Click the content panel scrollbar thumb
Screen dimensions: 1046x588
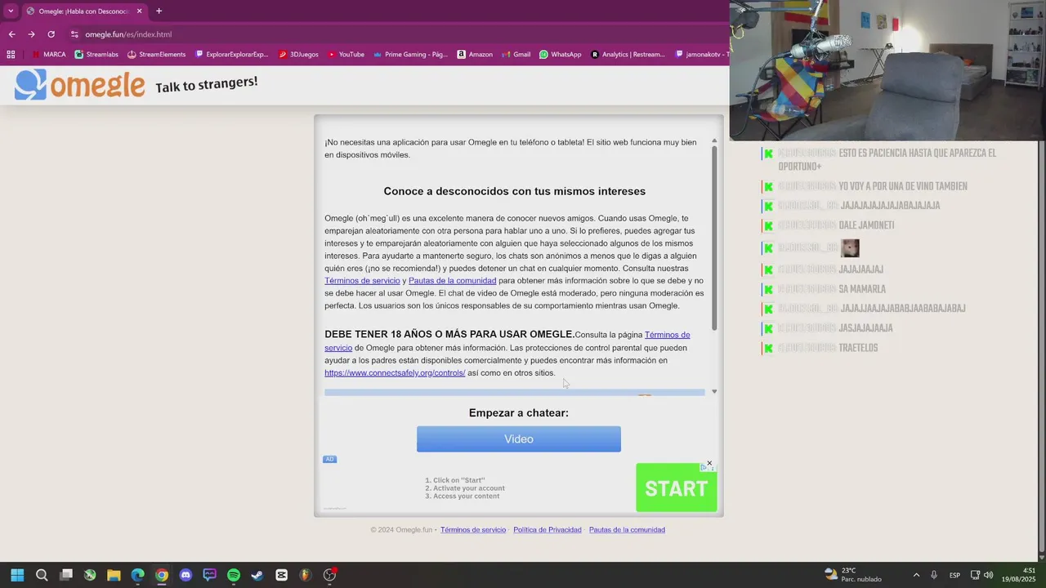pos(714,237)
